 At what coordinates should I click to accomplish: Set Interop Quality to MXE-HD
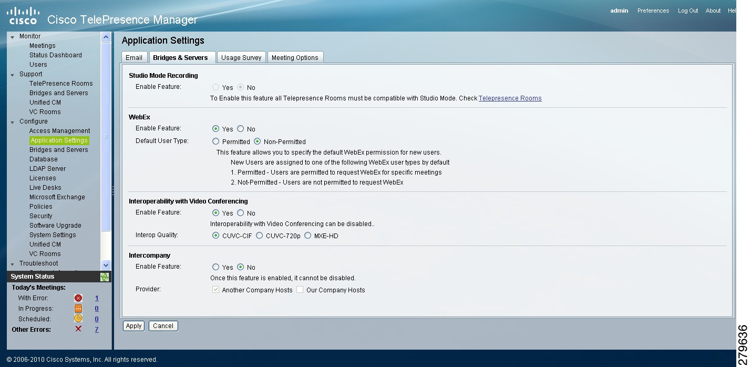[x=308, y=236]
